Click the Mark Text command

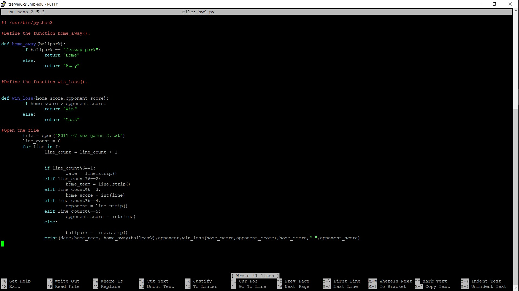pyautogui.click(x=434, y=281)
